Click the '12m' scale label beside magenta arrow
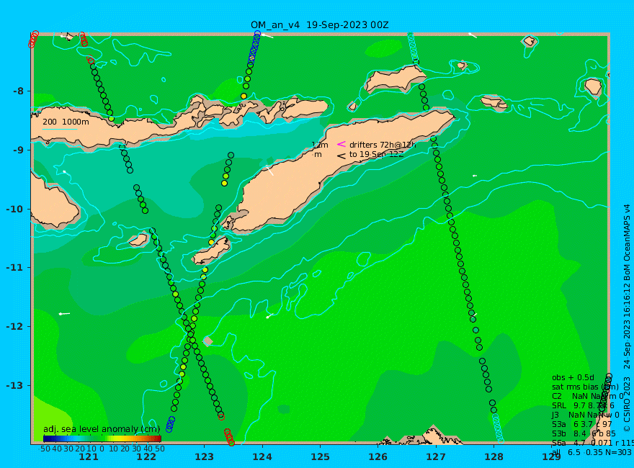634x468 pixels. (x=320, y=145)
